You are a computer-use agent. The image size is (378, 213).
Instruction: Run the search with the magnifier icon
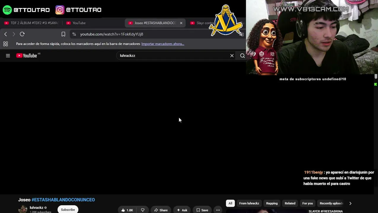pos(242,56)
